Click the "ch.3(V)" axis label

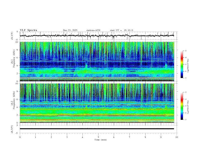(12, 129)
